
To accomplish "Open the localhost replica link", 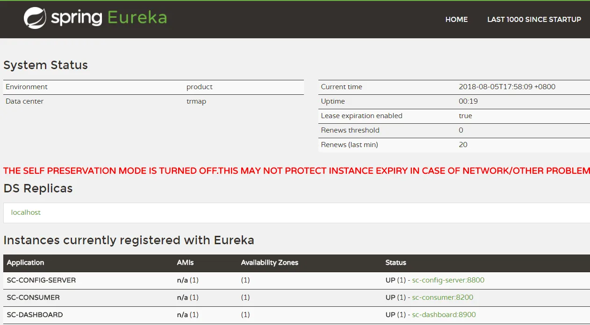I will pos(26,212).
